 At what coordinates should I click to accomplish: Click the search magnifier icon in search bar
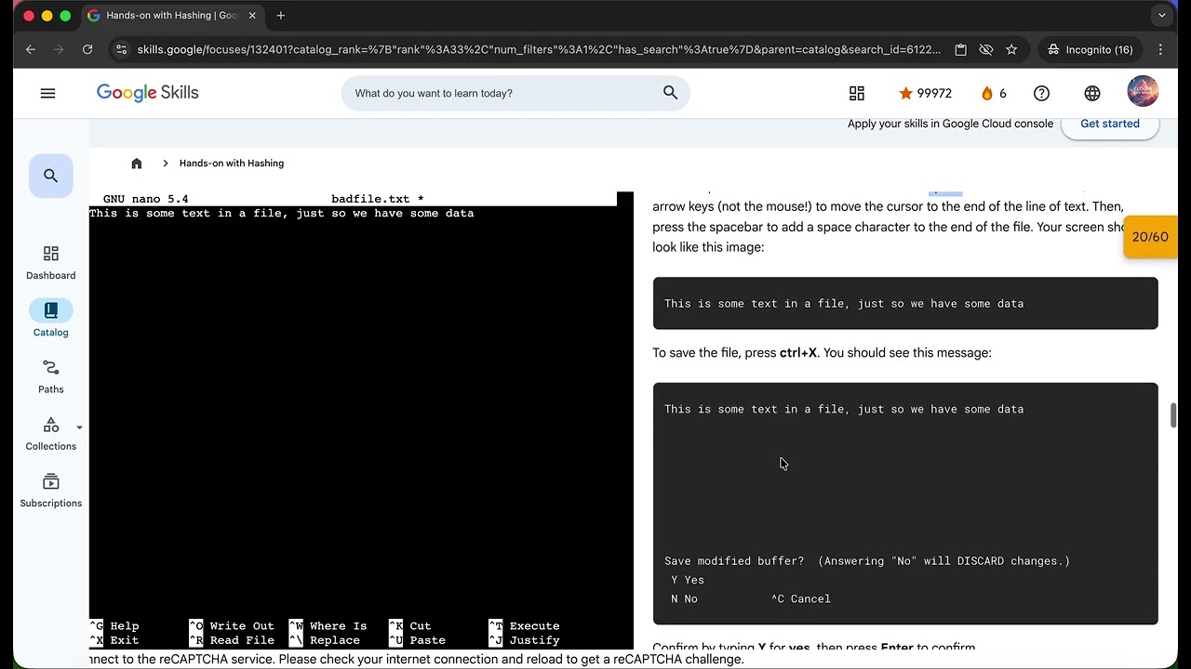point(670,93)
